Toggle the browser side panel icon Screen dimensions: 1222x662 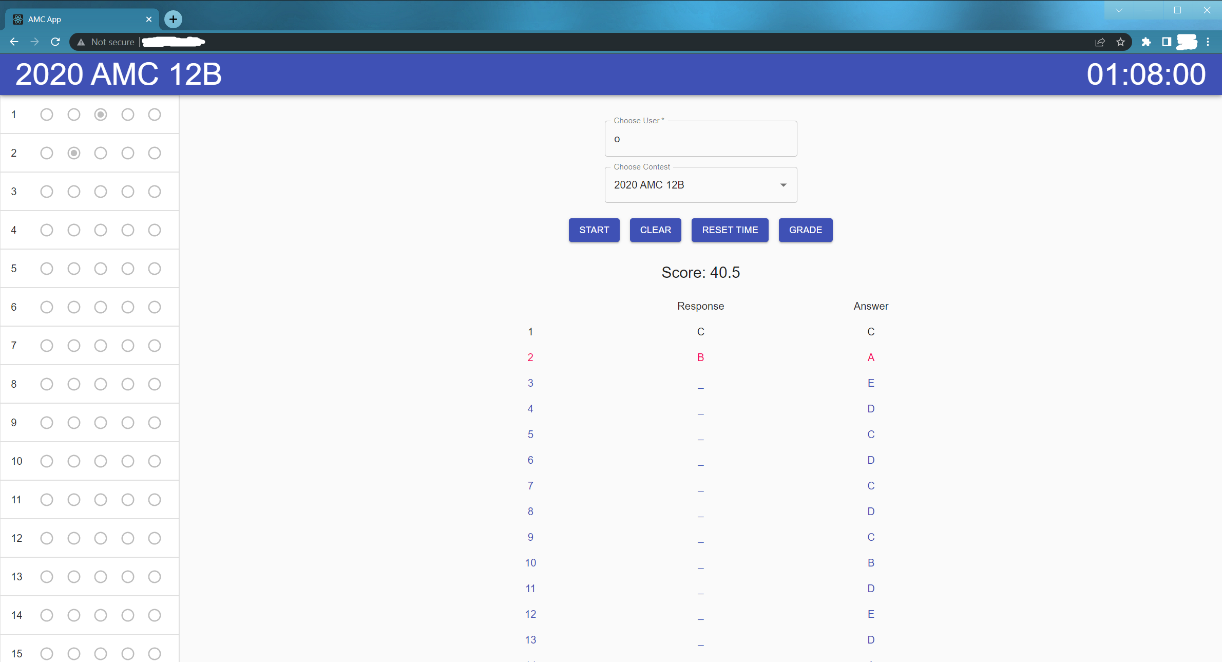point(1166,42)
